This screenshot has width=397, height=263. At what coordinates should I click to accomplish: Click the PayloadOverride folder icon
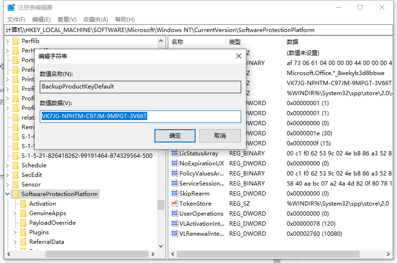[x=23, y=223]
